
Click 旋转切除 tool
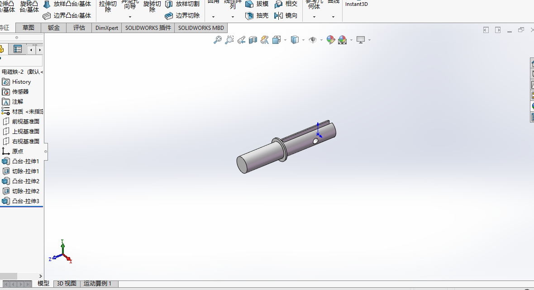tap(152, 6)
